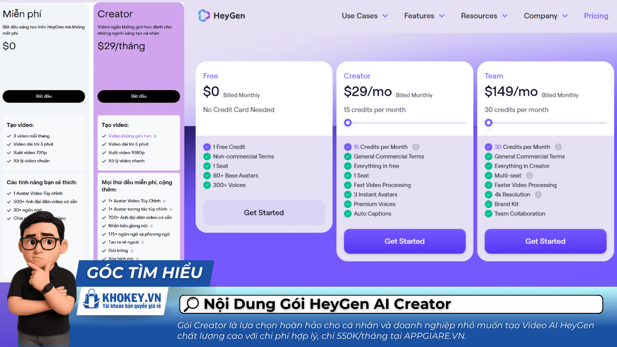Expand the Use Cases dropdown menu

coord(364,16)
